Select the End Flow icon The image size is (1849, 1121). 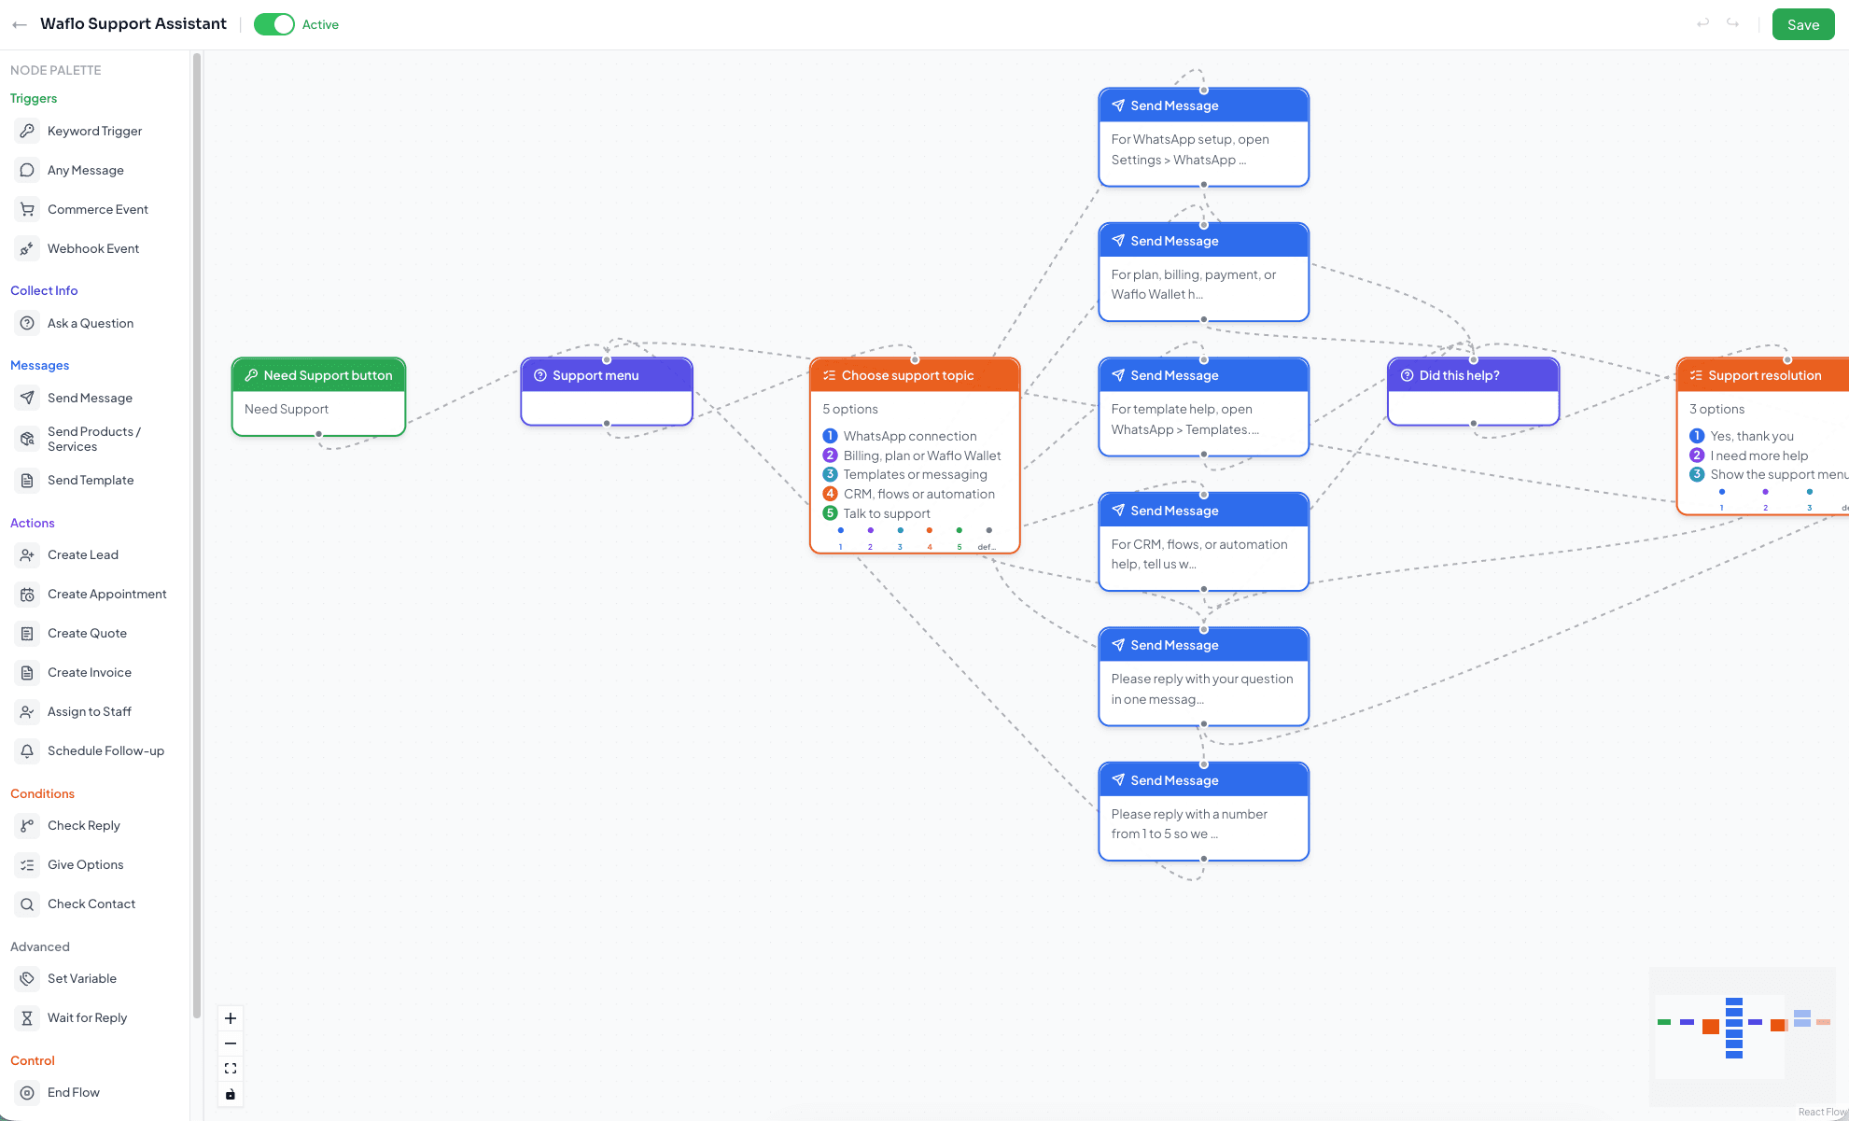27,1092
